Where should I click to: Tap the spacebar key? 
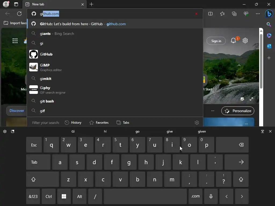[145, 196]
